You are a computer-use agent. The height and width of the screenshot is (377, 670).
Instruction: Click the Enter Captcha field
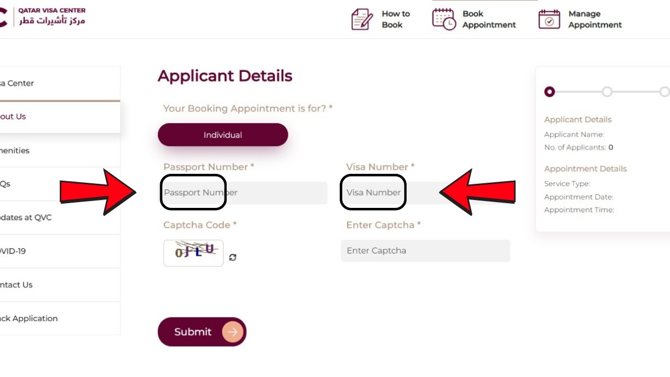tap(425, 251)
